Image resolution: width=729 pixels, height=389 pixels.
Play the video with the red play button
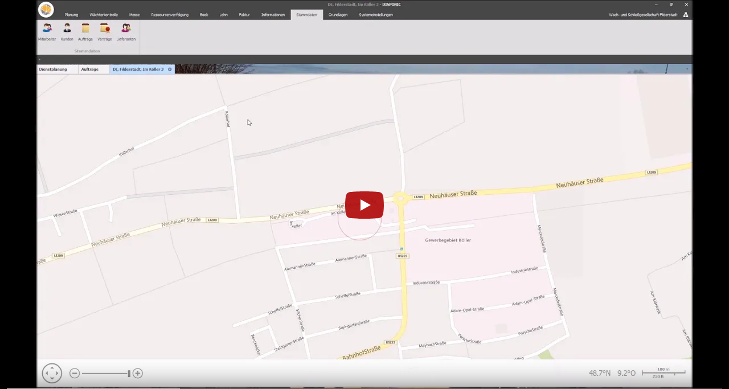point(364,205)
